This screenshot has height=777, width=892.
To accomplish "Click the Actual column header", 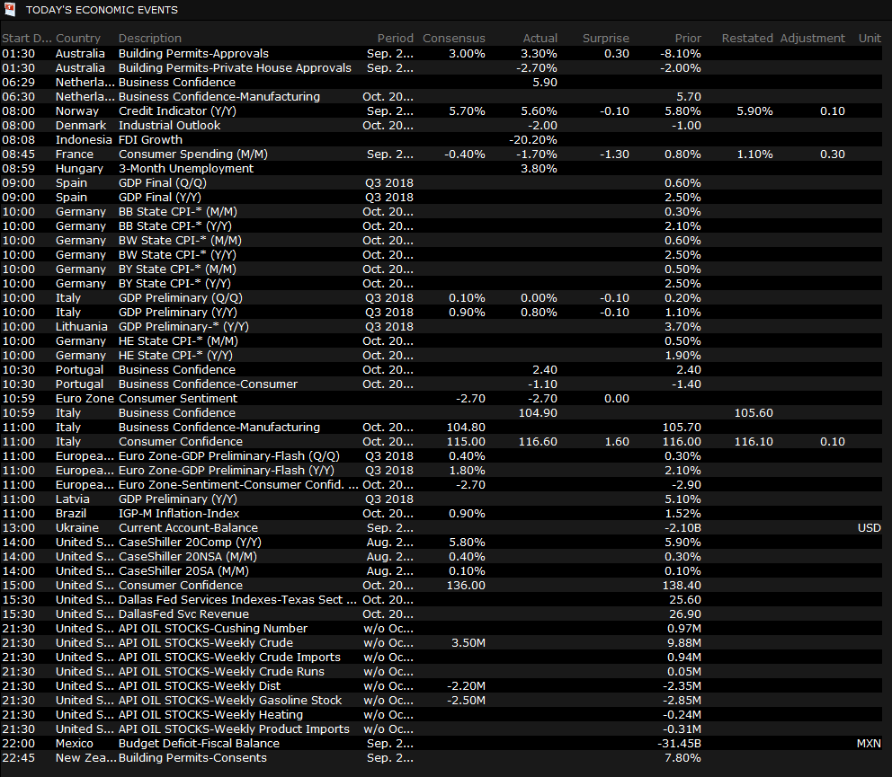I will pyautogui.click(x=540, y=39).
